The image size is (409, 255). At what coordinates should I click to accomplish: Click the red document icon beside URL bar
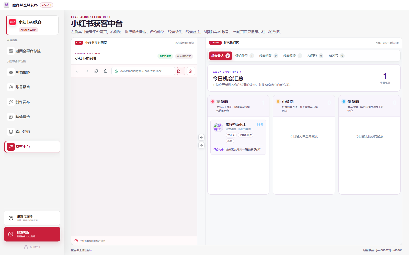tap(181, 71)
